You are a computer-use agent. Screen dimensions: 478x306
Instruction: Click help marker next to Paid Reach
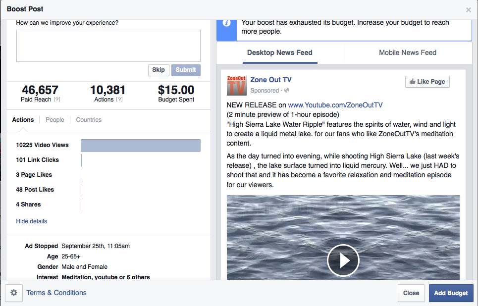coord(57,100)
